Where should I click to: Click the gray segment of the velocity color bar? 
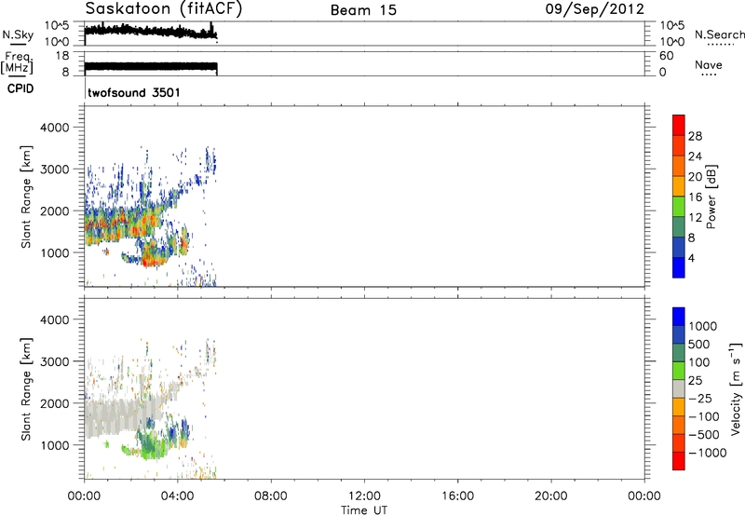tap(679, 388)
